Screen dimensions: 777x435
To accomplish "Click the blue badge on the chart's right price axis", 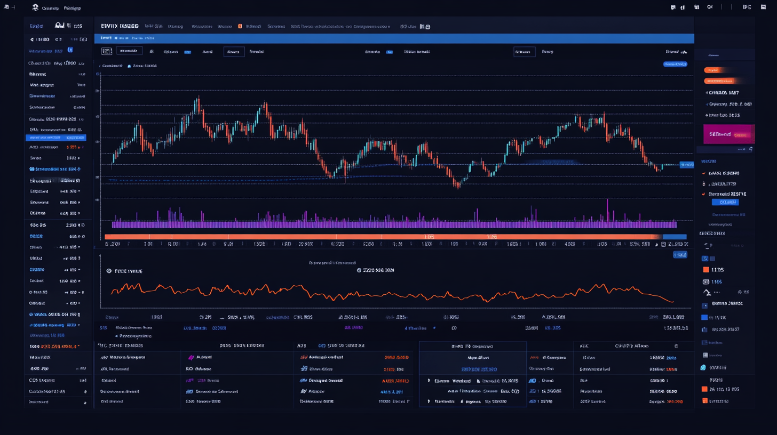I will click(x=687, y=164).
